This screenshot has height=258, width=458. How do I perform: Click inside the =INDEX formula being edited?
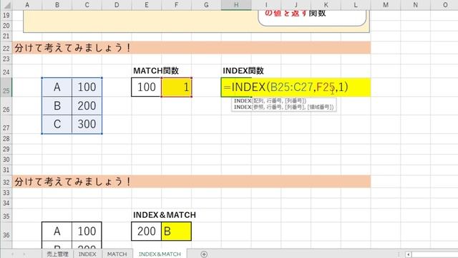point(286,87)
